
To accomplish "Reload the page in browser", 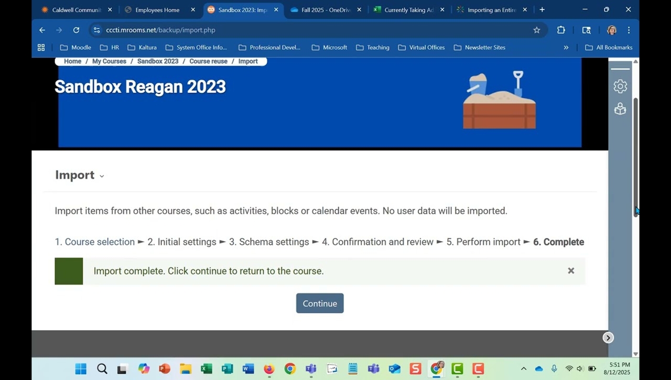I will coord(76,30).
